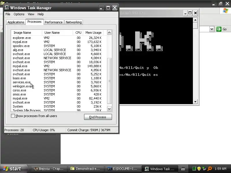Screen dimensions: 231x173
Task: Click scroll up arrow in console window
Action: [x=195, y=20]
